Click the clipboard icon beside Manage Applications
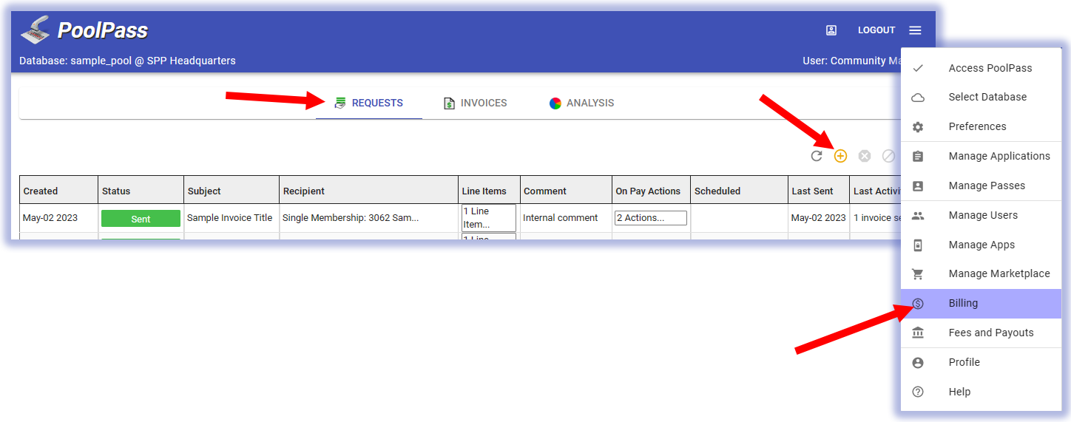 [918, 157]
